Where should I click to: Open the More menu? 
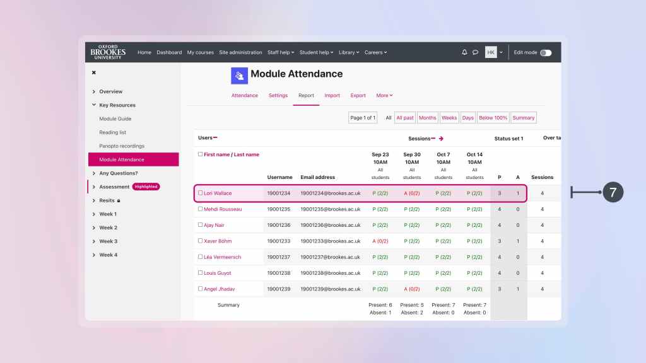pos(384,95)
